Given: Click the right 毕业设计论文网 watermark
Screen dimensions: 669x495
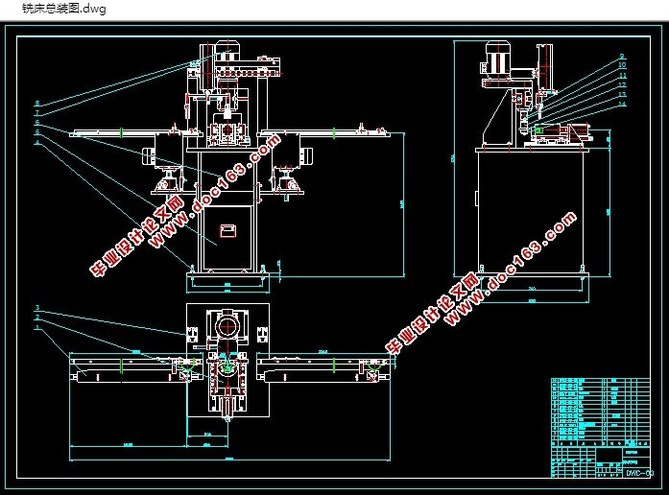Looking at the screenshot, I should (x=433, y=315).
